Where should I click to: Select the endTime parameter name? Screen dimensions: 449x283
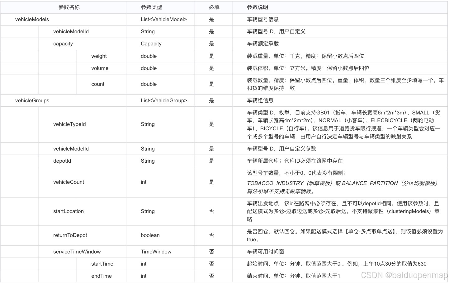[102, 276]
